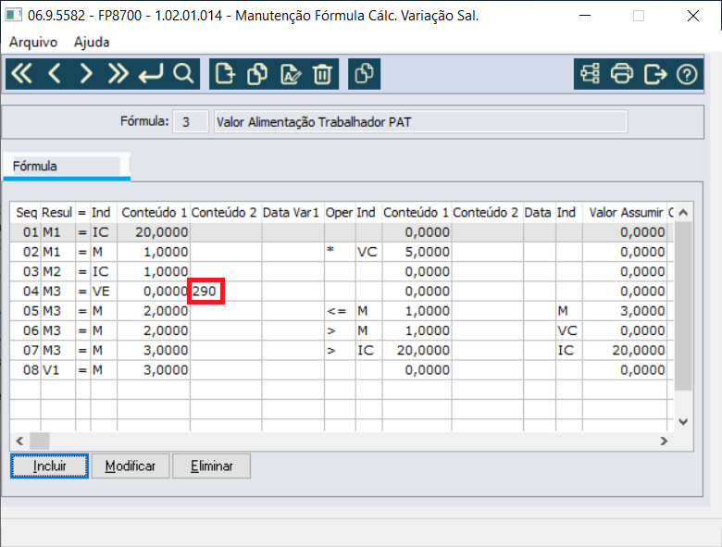Select sequence 04 cell
Image resolution: width=722 pixels, height=547 pixels.
point(26,292)
